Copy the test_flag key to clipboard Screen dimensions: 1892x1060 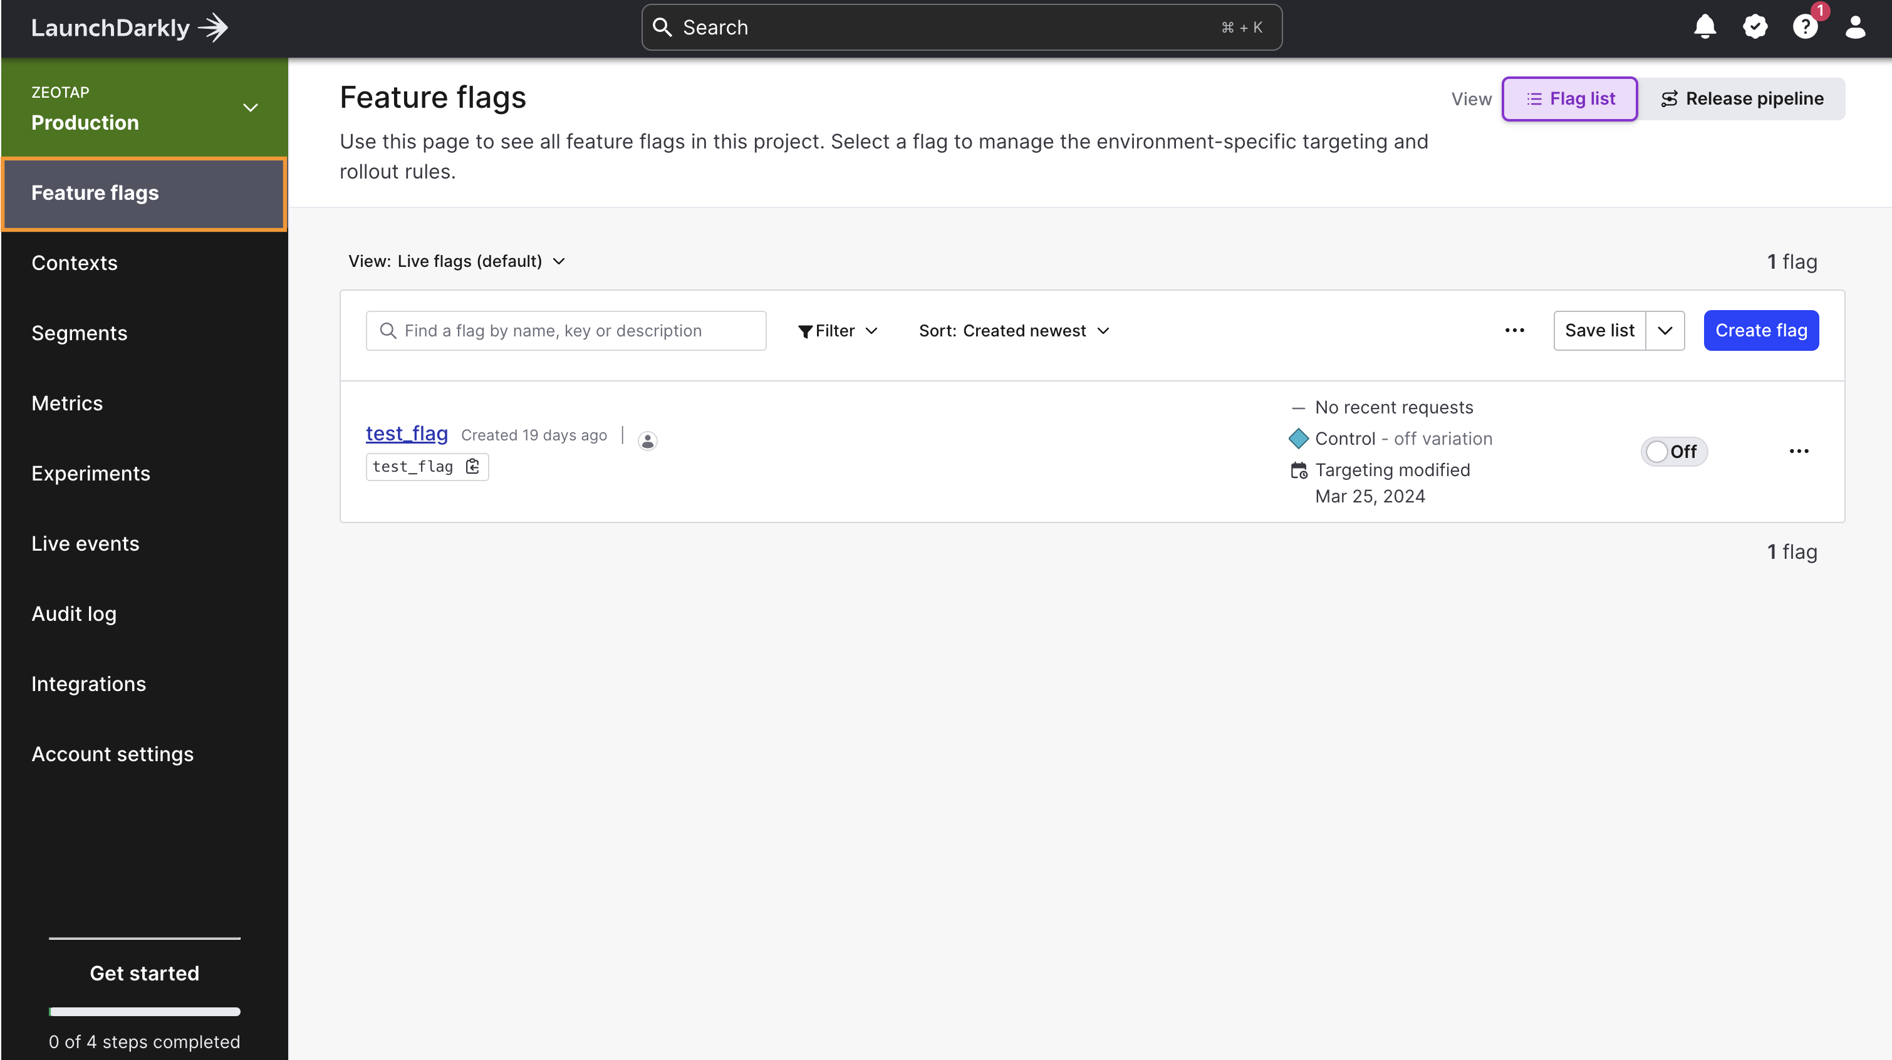point(473,467)
